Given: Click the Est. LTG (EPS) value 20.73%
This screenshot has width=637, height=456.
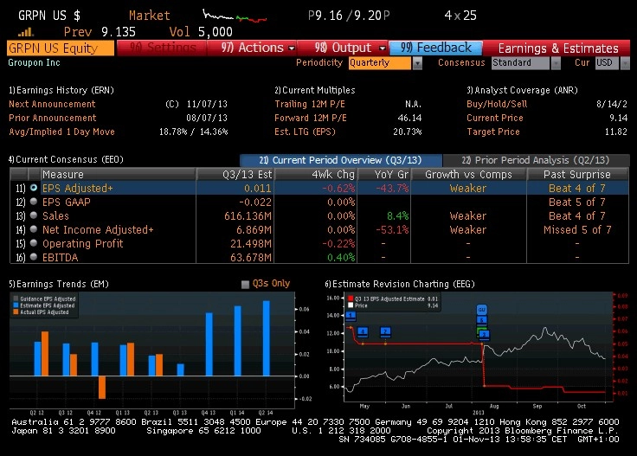Looking at the screenshot, I should [x=408, y=132].
